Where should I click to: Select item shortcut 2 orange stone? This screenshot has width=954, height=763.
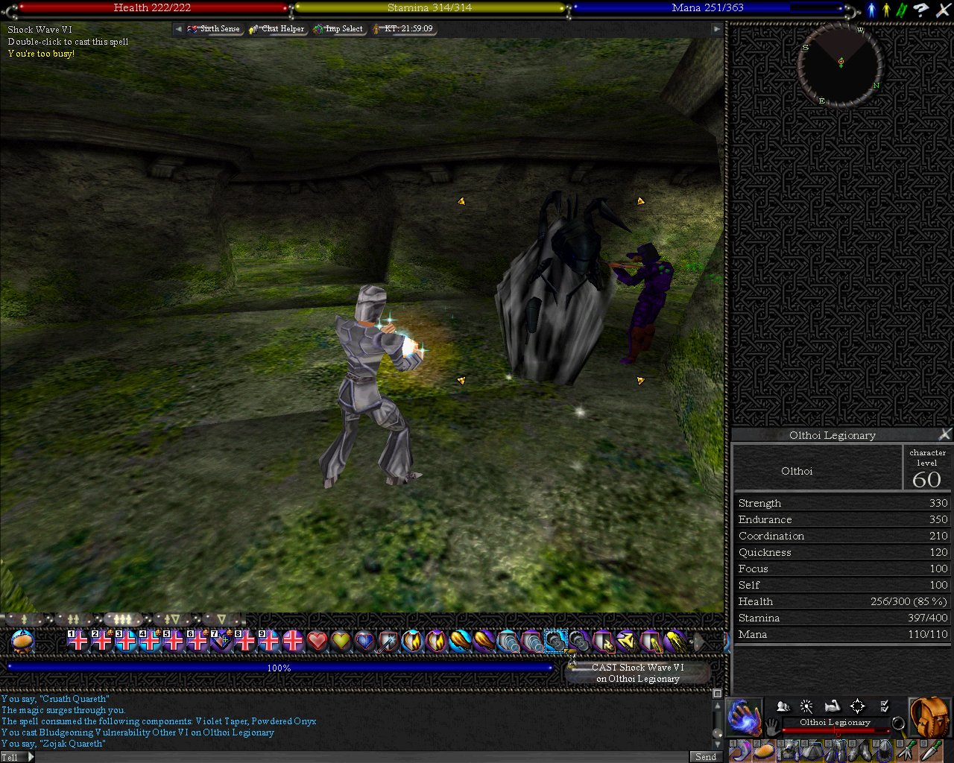763,752
